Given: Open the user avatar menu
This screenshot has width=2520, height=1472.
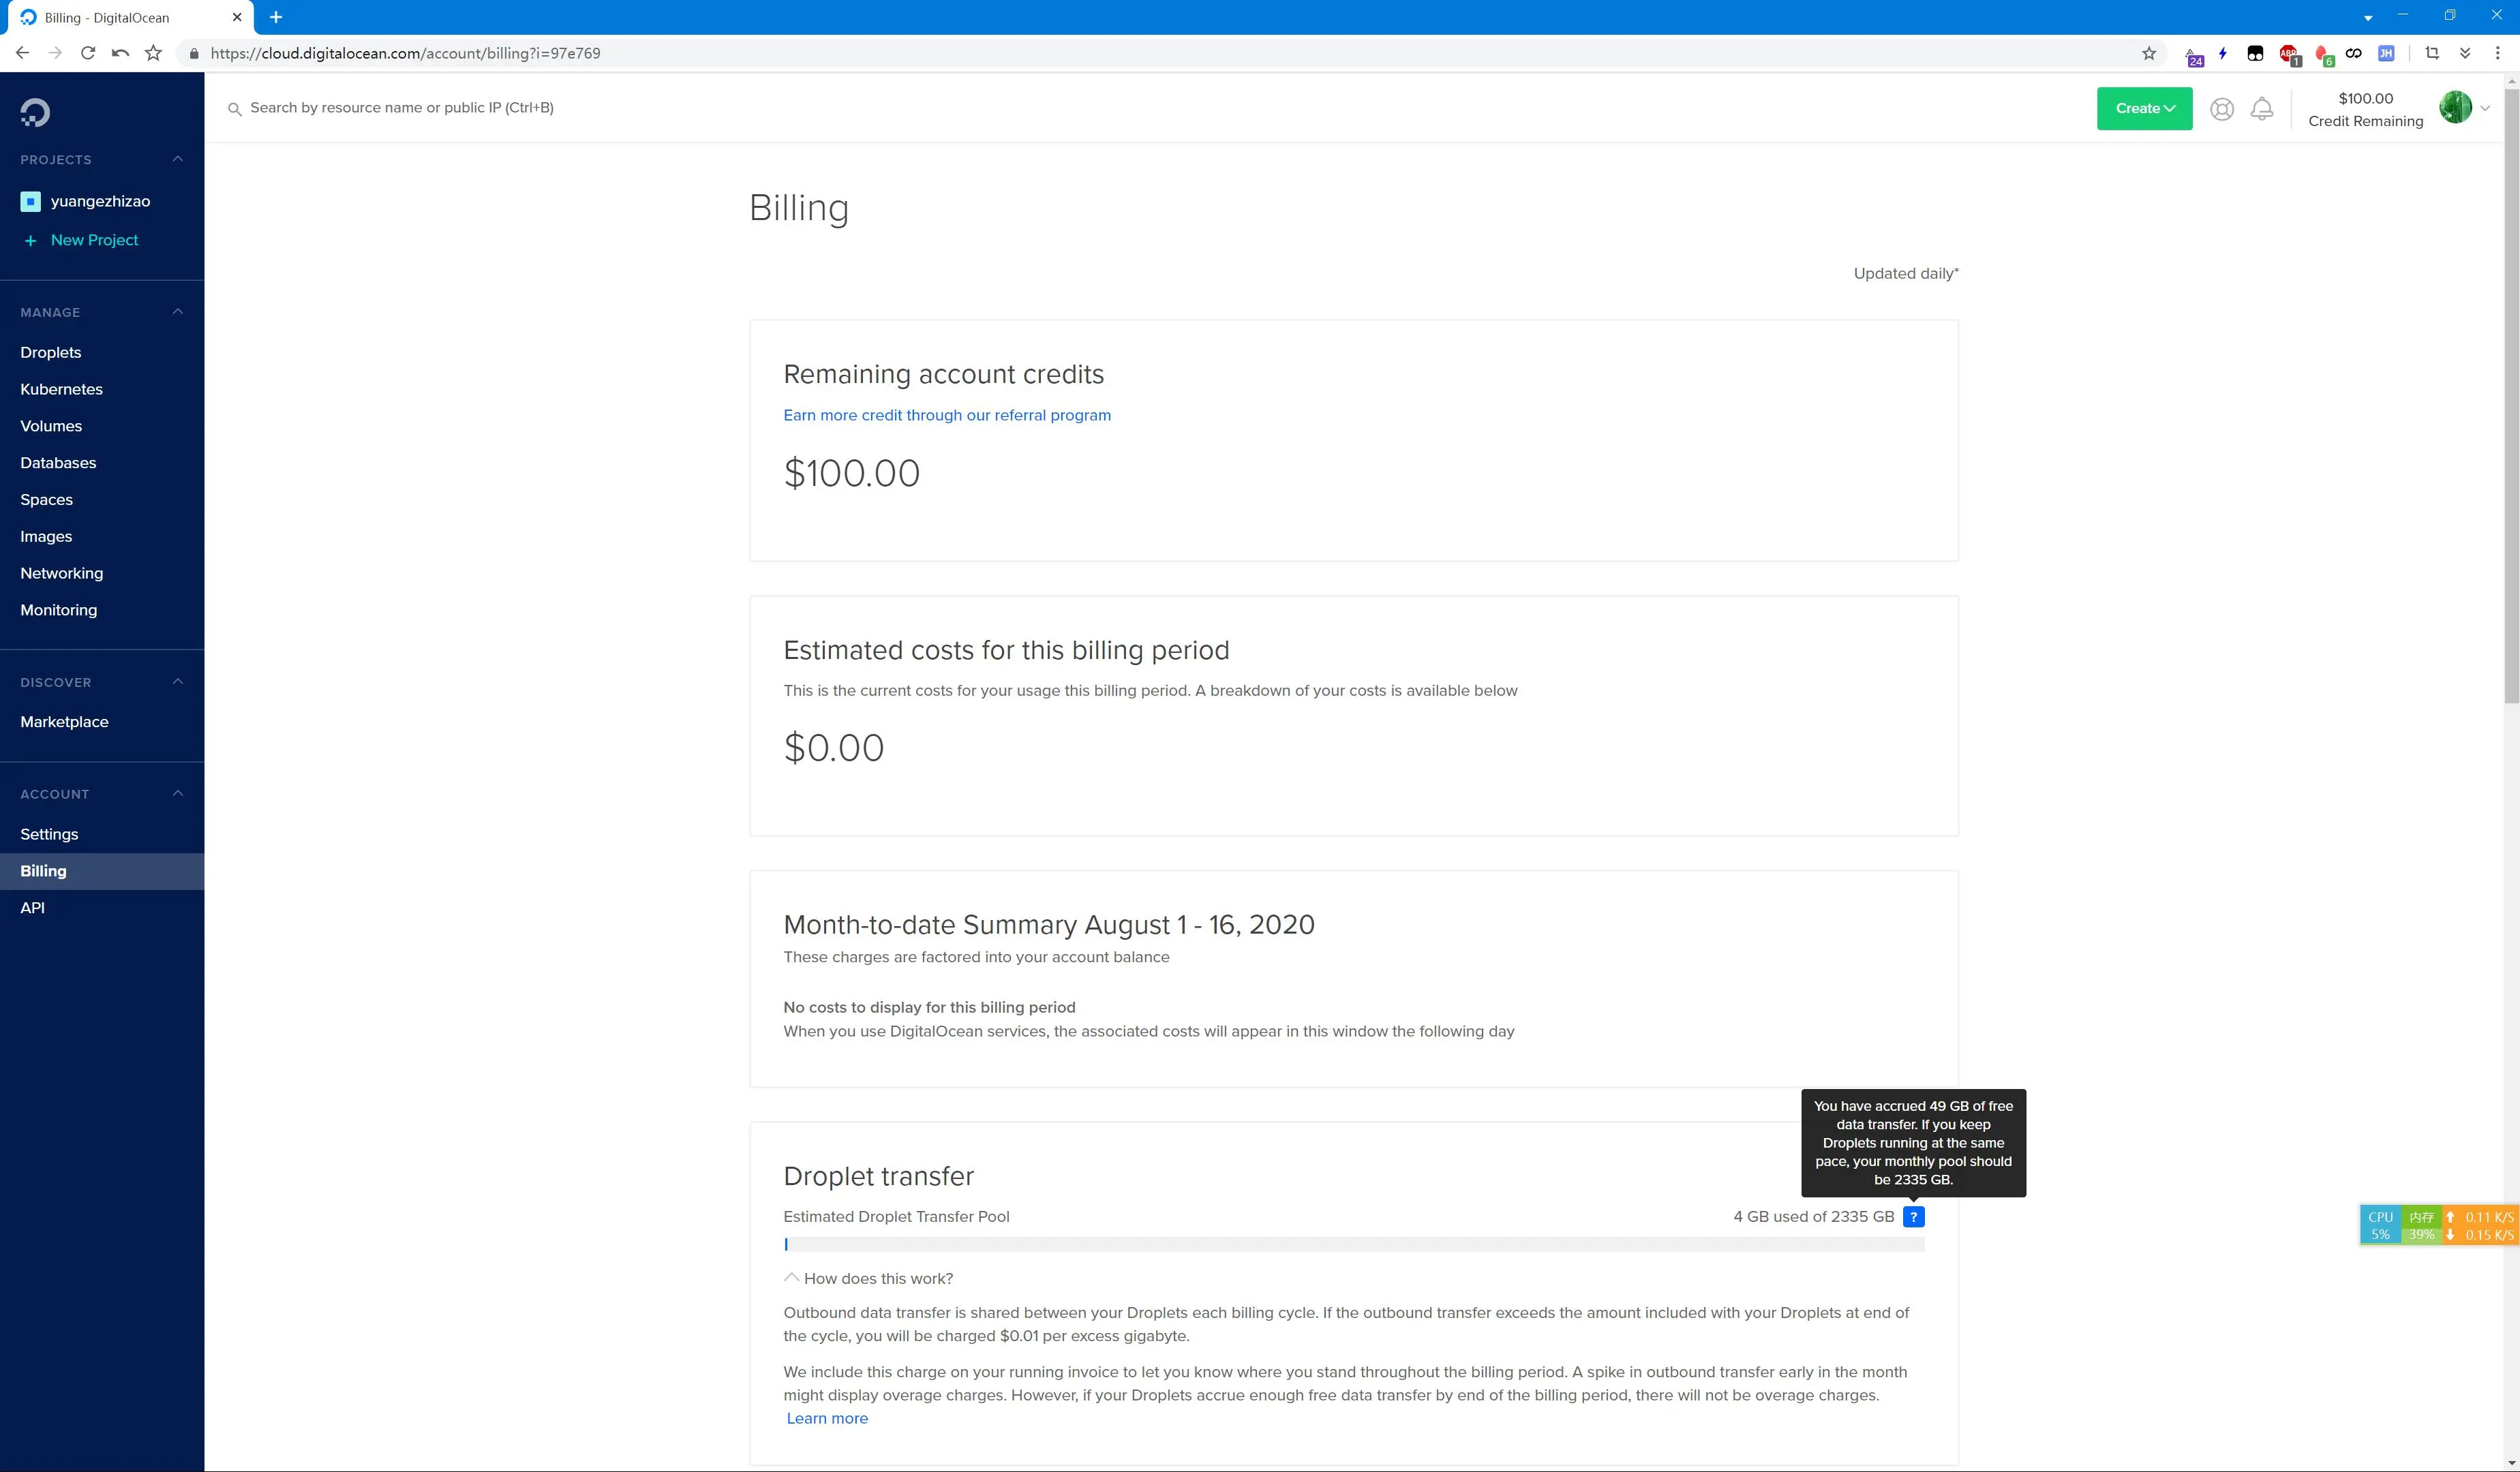Looking at the screenshot, I should tap(2456, 108).
